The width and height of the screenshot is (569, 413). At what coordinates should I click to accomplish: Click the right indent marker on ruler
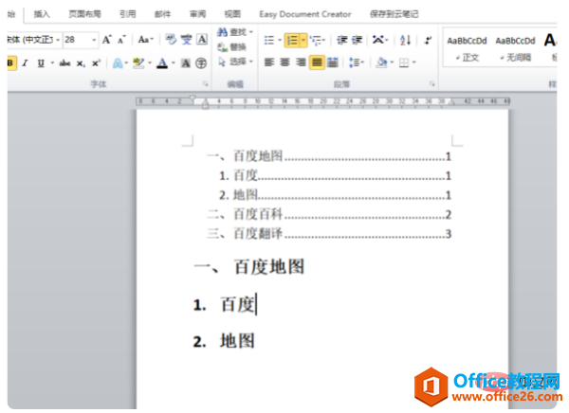451,103
